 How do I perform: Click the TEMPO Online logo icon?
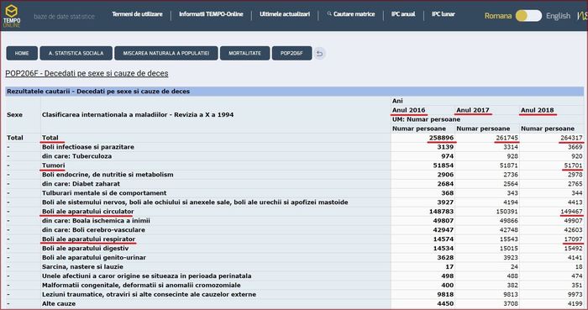12,16
